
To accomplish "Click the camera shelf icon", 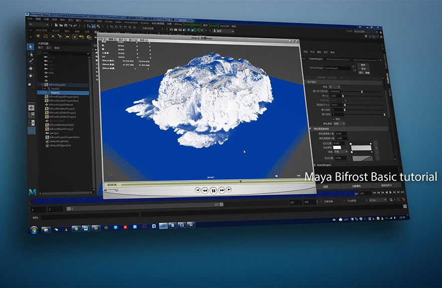I will click(82, 37).
